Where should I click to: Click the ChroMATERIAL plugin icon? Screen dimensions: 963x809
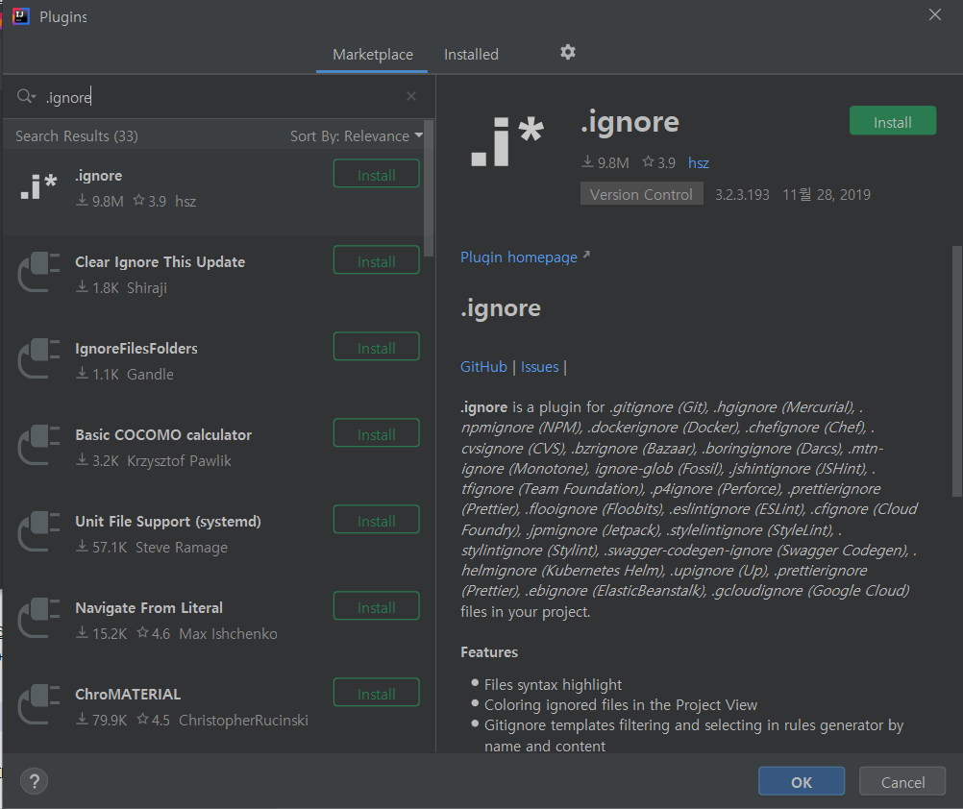click(38, 704)
